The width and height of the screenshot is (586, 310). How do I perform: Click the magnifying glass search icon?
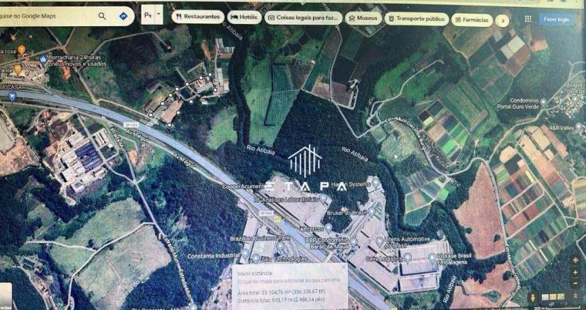(102, 16)
